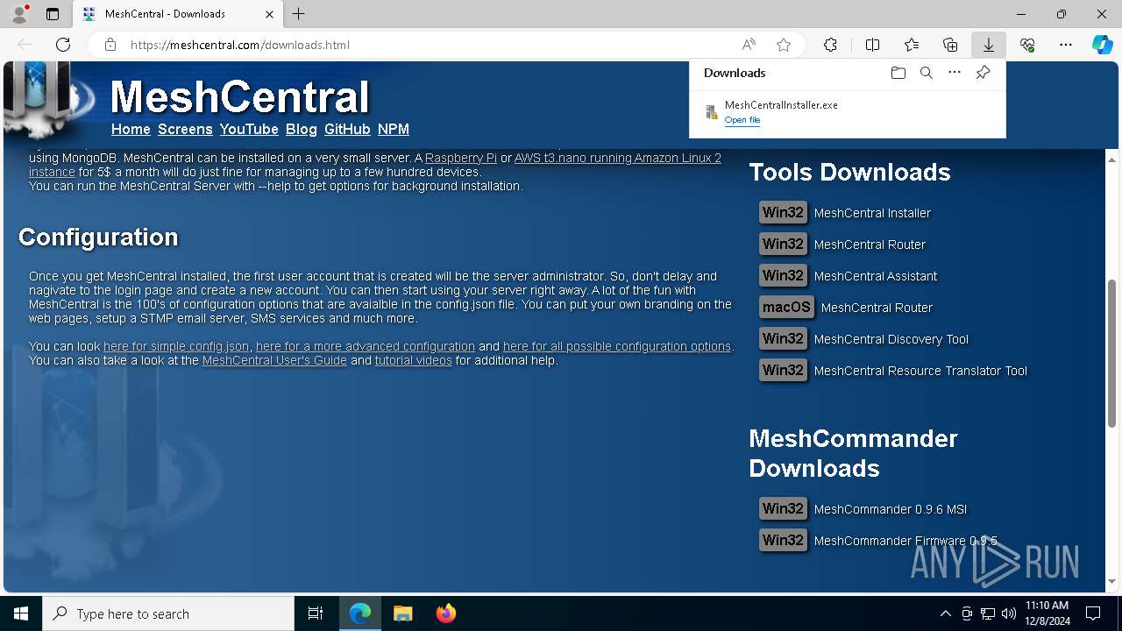Follow the Raspberry Pi link
The image size is (1122, 631).
pos(461,158)
